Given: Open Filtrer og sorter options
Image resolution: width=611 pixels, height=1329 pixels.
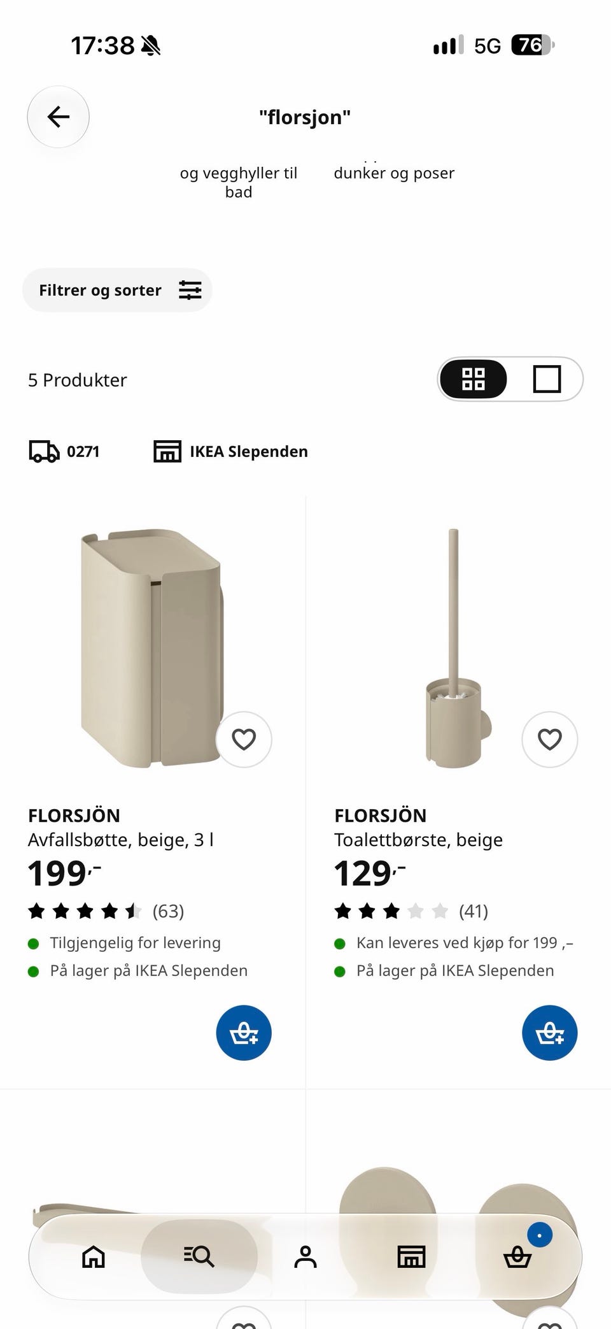Looking at the screenshot, I should tap(117, 290).
